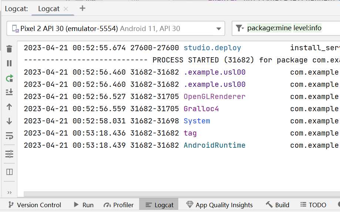Jump to previous occurrence with up arrow

point(9,107)
